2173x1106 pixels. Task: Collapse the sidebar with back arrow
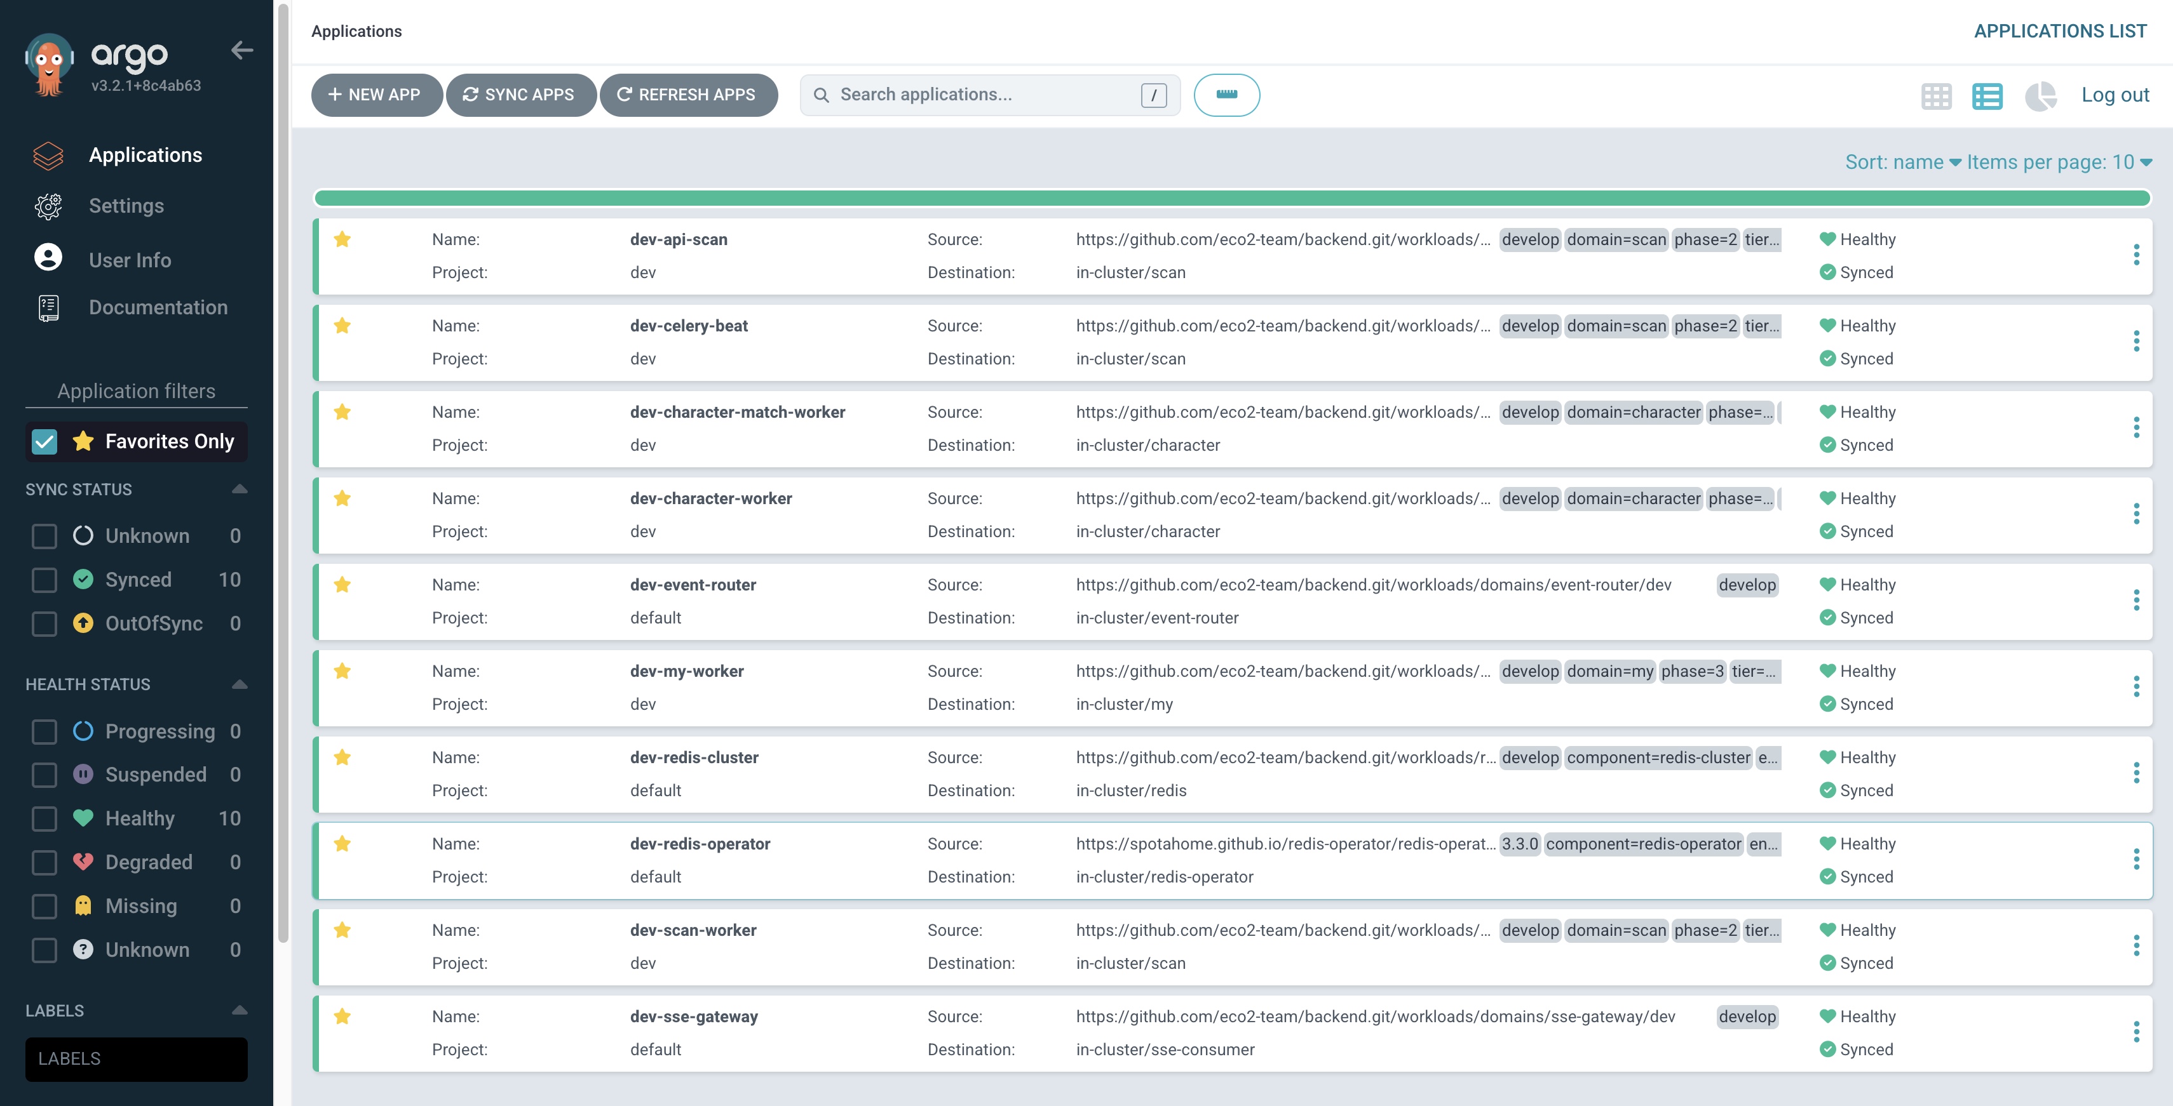tap(242, 51)
